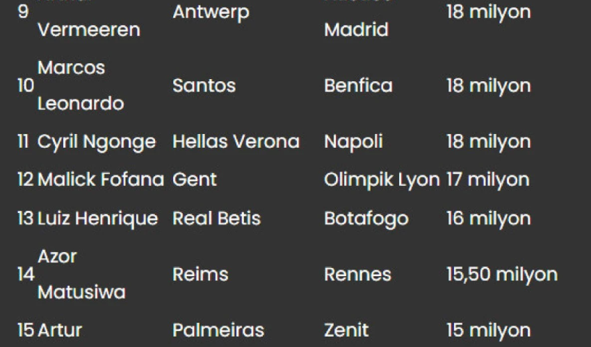Viewport: 591px width, 347px height.
Task: Select the Botafogo destination cell
Action: [x=366, y=219]
